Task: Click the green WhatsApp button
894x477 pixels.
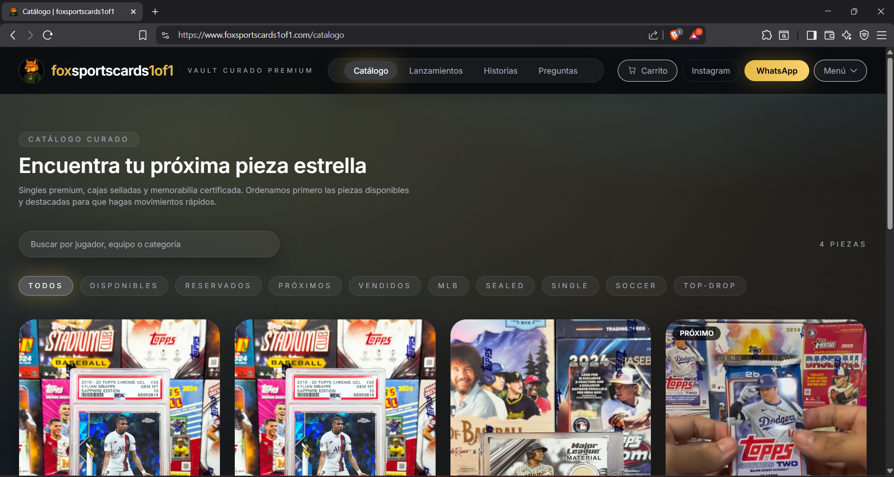Action: (776, 70)
